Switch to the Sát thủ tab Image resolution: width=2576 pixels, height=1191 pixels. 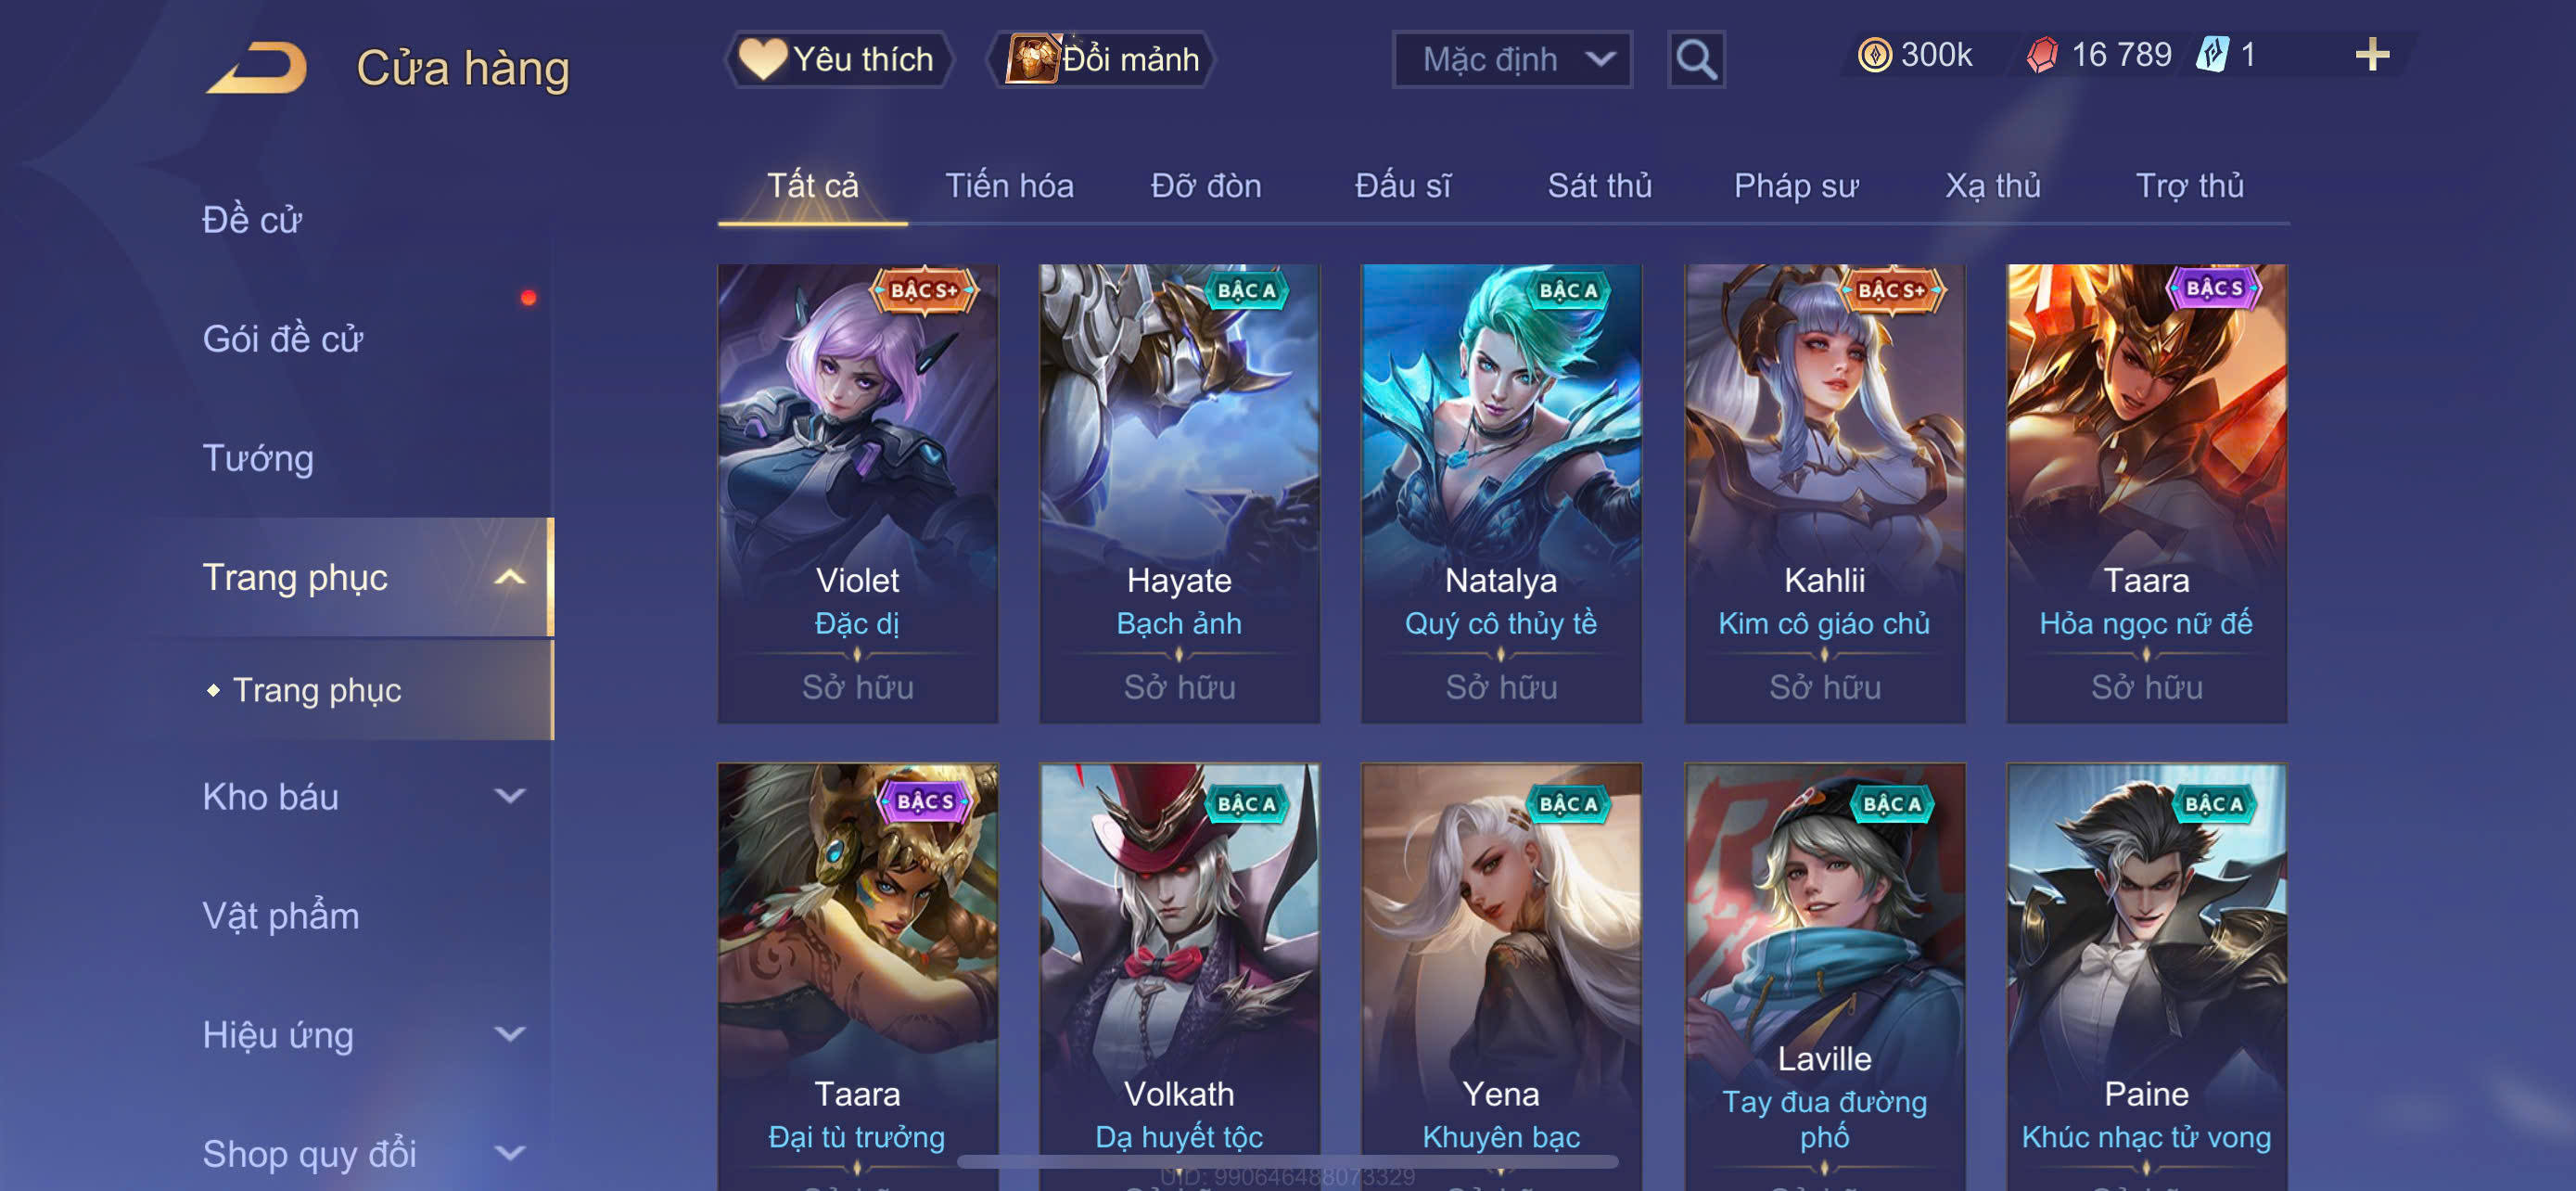[x=1599, y=186]
